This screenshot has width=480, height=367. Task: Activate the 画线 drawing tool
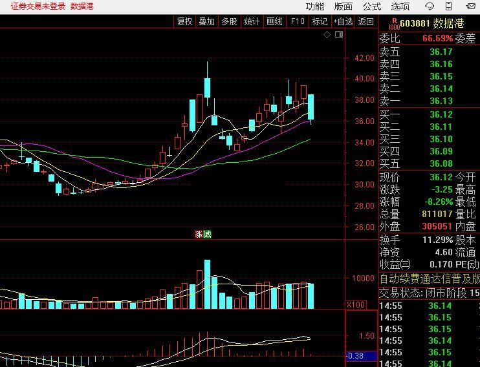[x=274, y=21]
